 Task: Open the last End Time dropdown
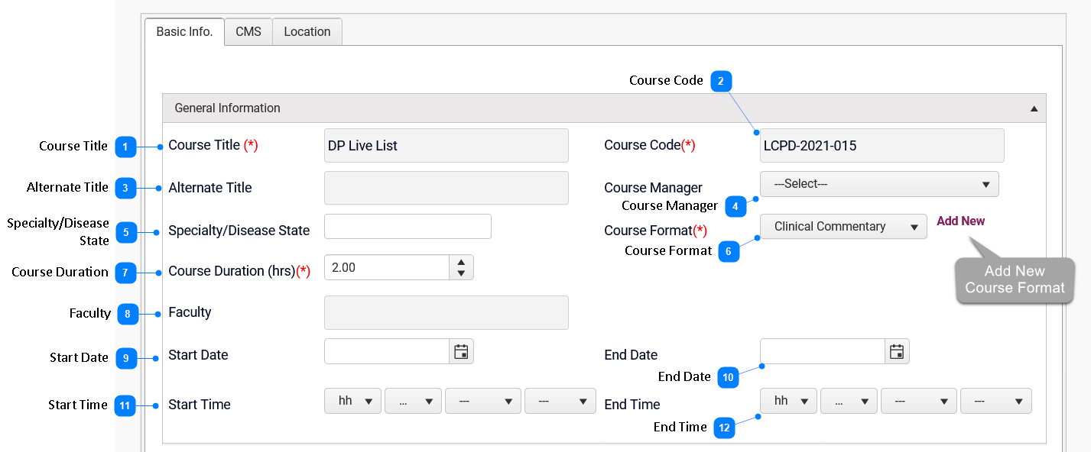995,401
